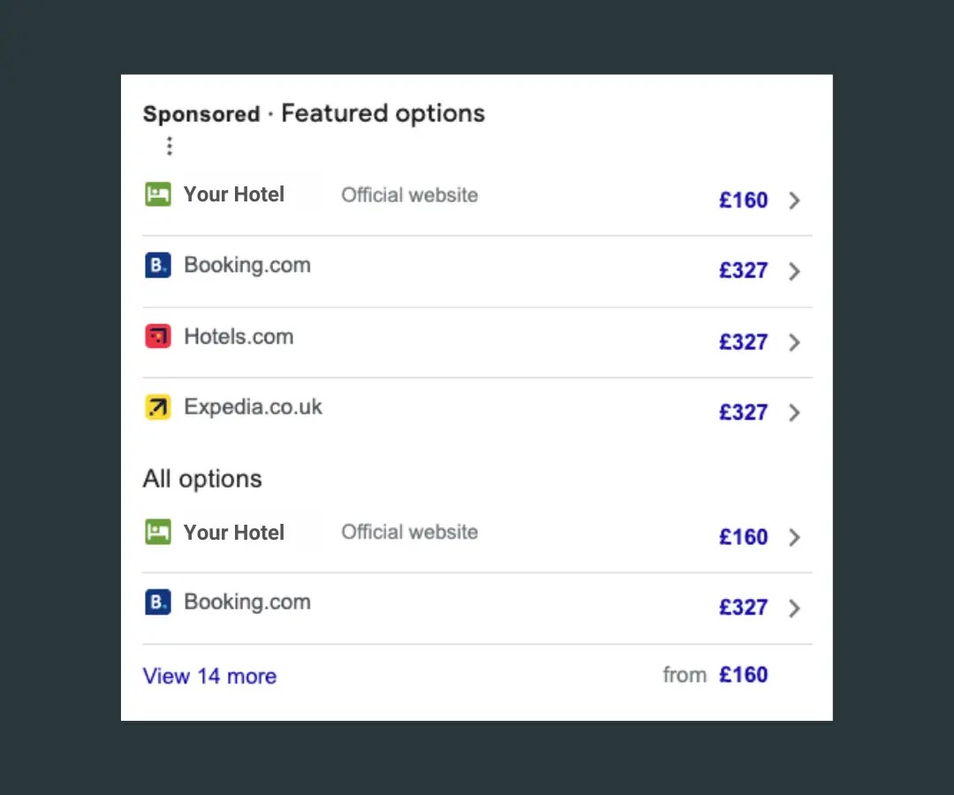Image resolution: width=954 pixels, height=795 pixels.
Task: Select the Sponsored Featured options heading
Action: coord(313,113)
